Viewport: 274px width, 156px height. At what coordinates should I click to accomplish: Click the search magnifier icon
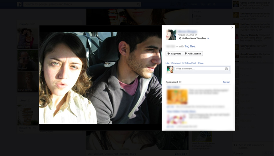[139, 4]
